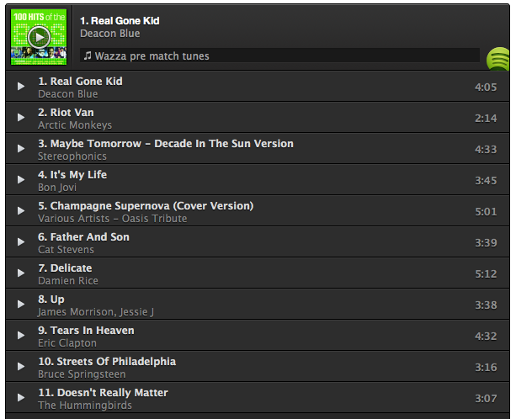Start Delicate by Damien Rice

coord(21,274)
